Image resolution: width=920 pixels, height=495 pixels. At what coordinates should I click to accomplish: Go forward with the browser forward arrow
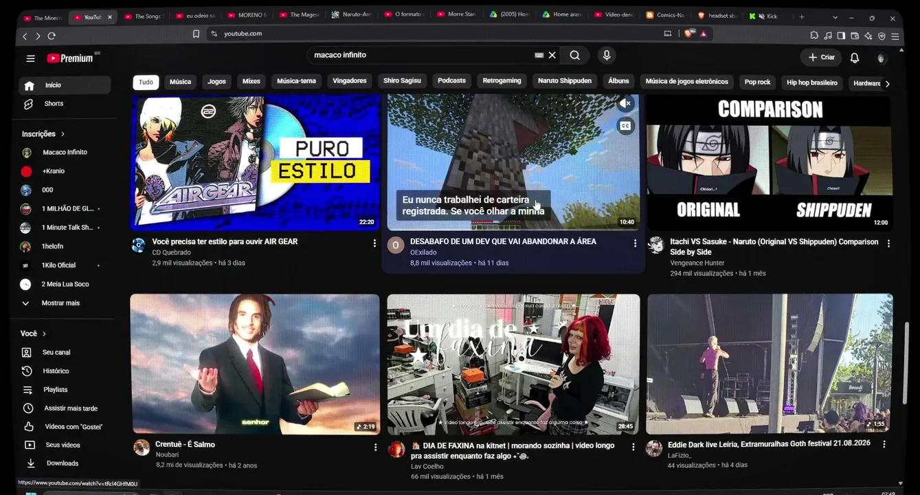click(x=38, y=36)
